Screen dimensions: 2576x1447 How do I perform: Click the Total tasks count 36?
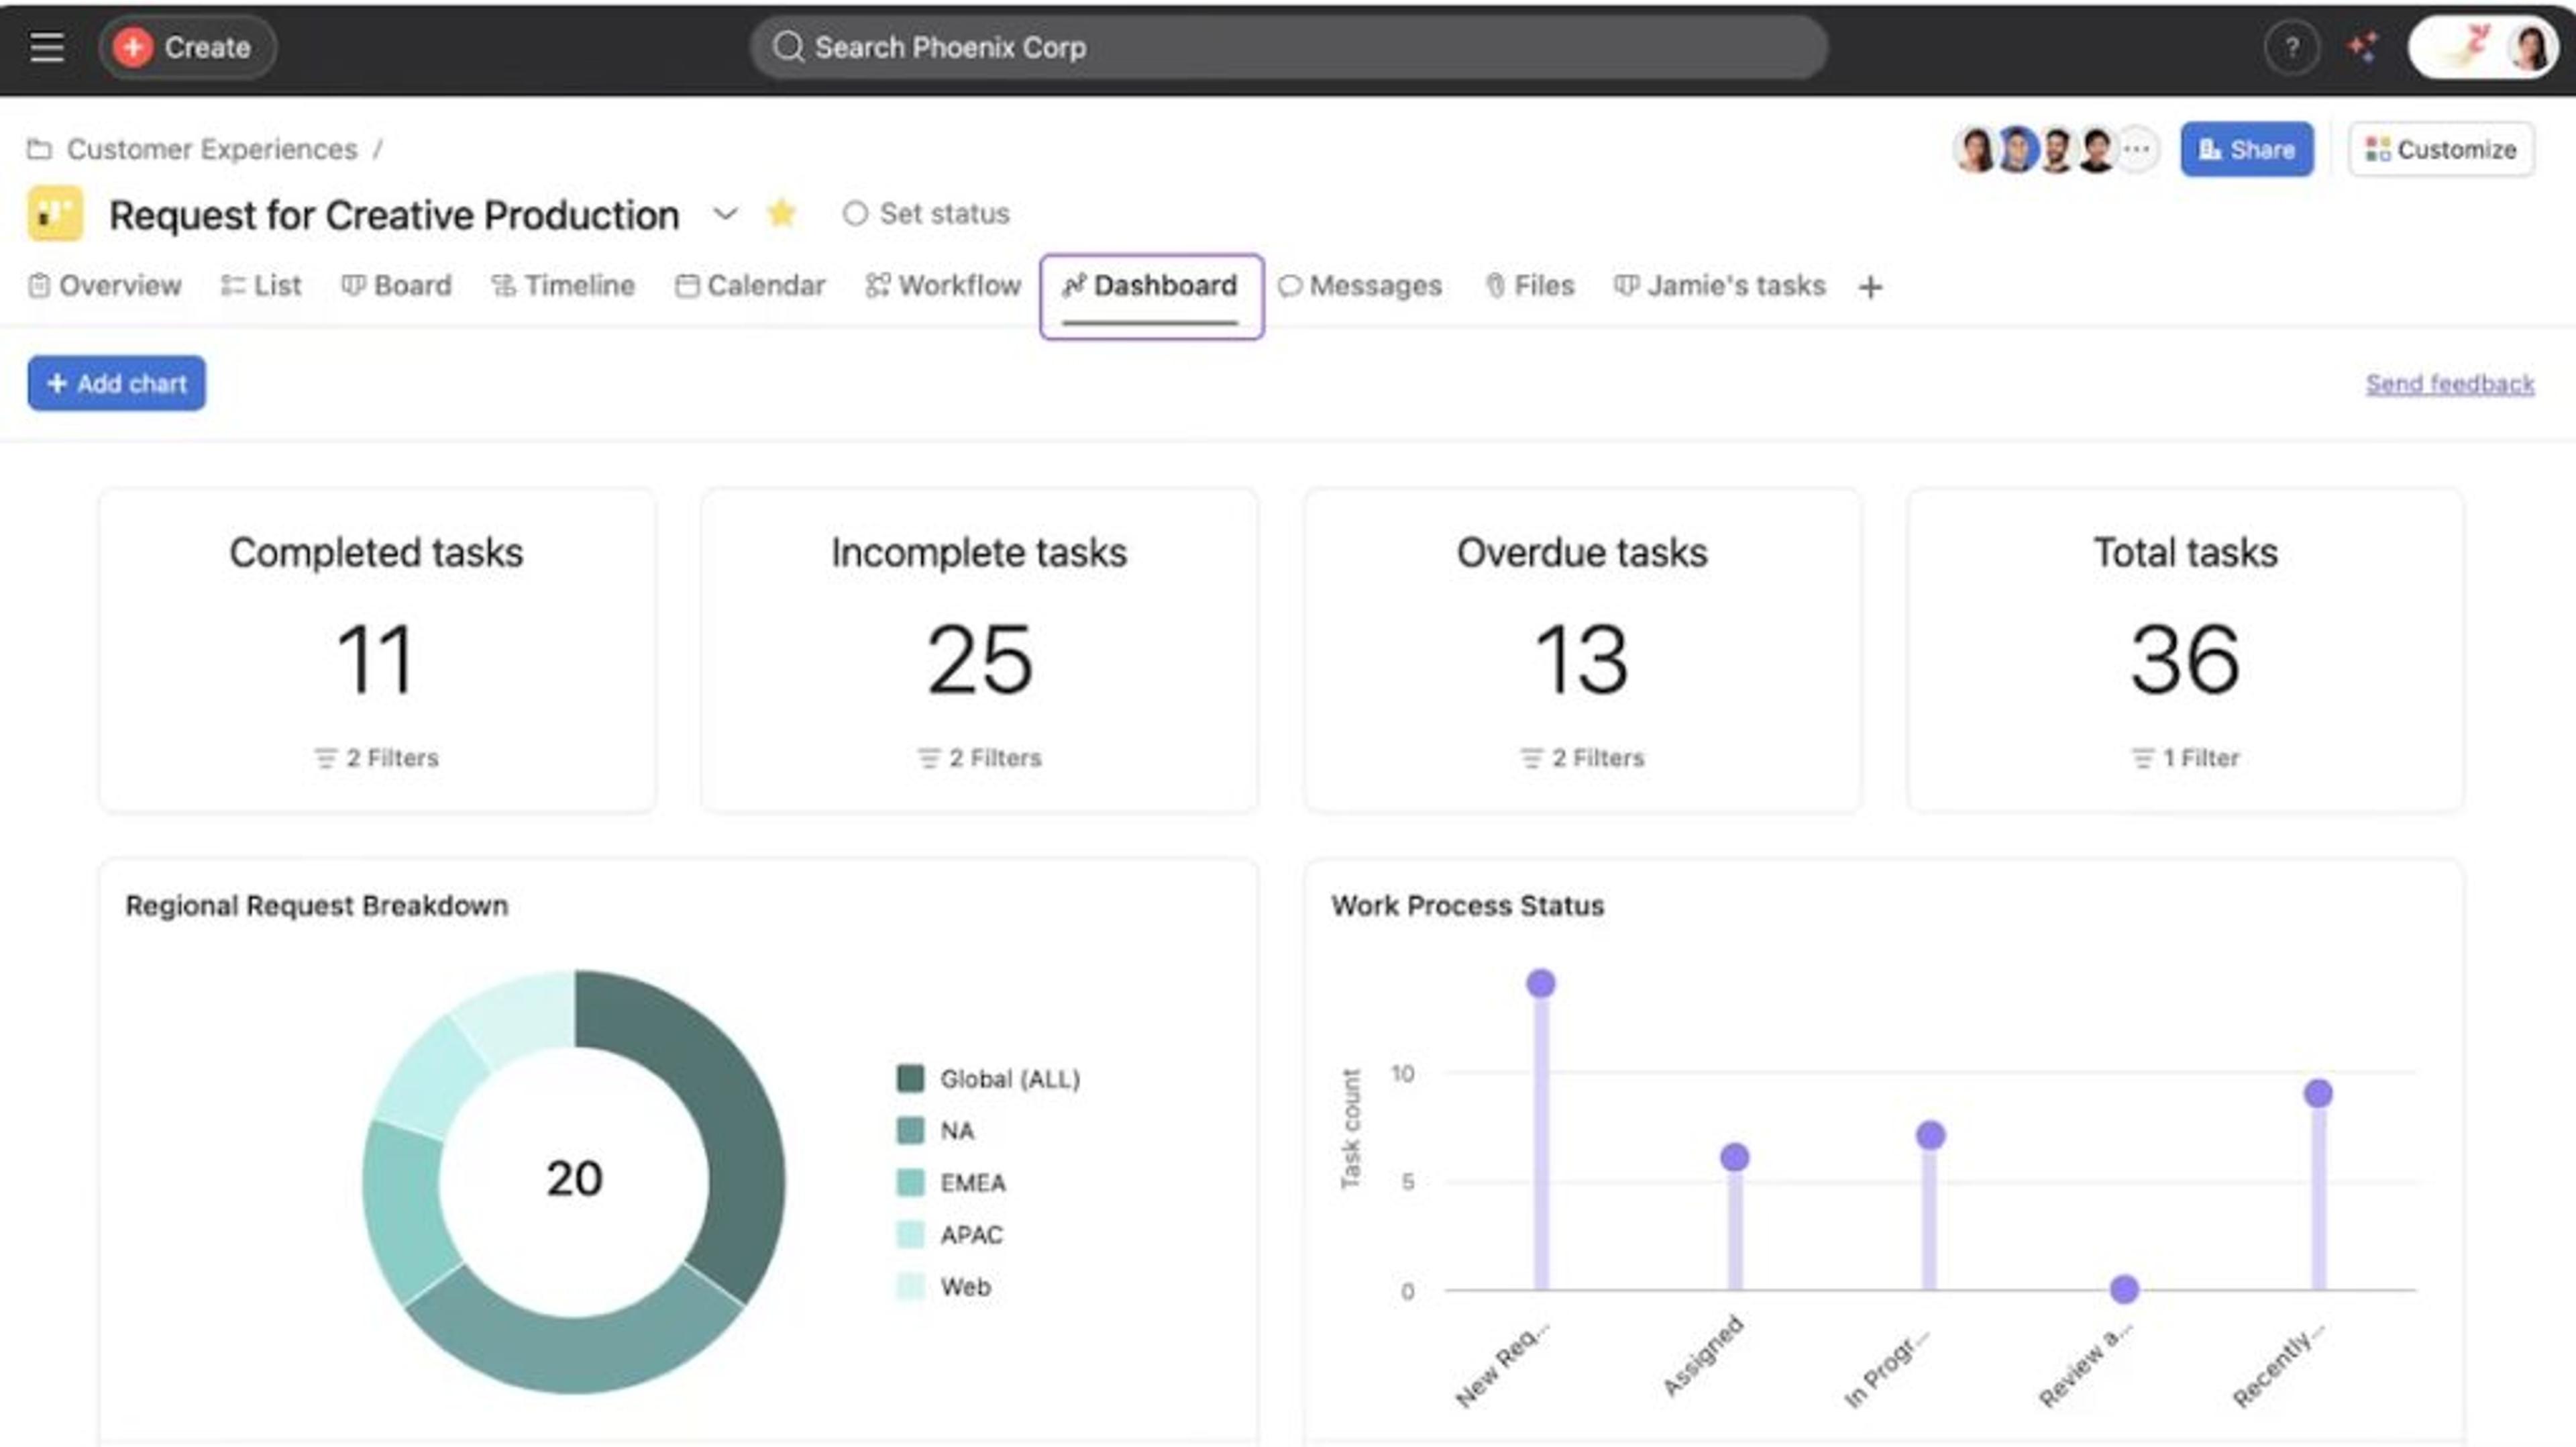coord(2185,660)
